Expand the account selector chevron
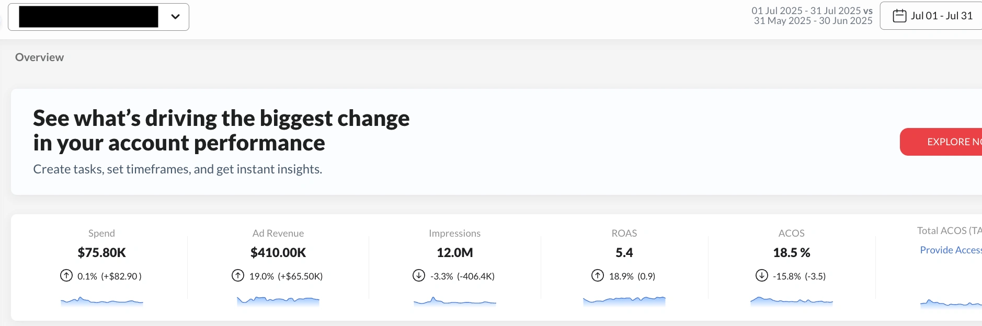 point(176,17)
